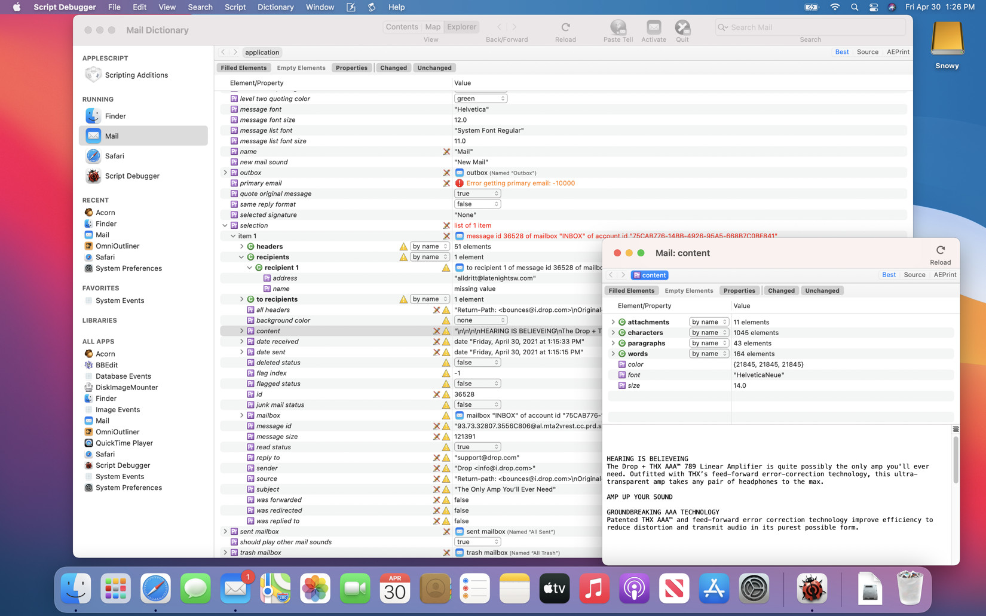The height and width of the screenshot is (616, 986).
Task: Open same reply format false dropdown
Action: pyautogui.click(x=477, y=204)
